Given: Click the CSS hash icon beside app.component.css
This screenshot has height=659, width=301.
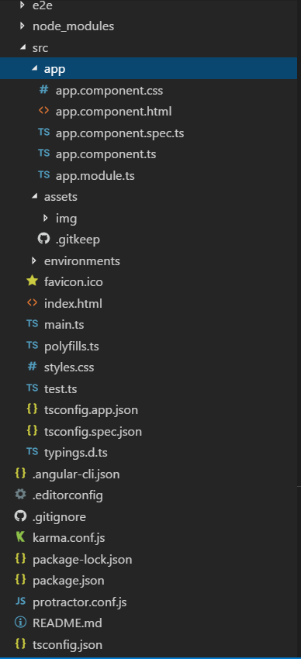Looking at the screenshot, I should (x=43, y=89).
